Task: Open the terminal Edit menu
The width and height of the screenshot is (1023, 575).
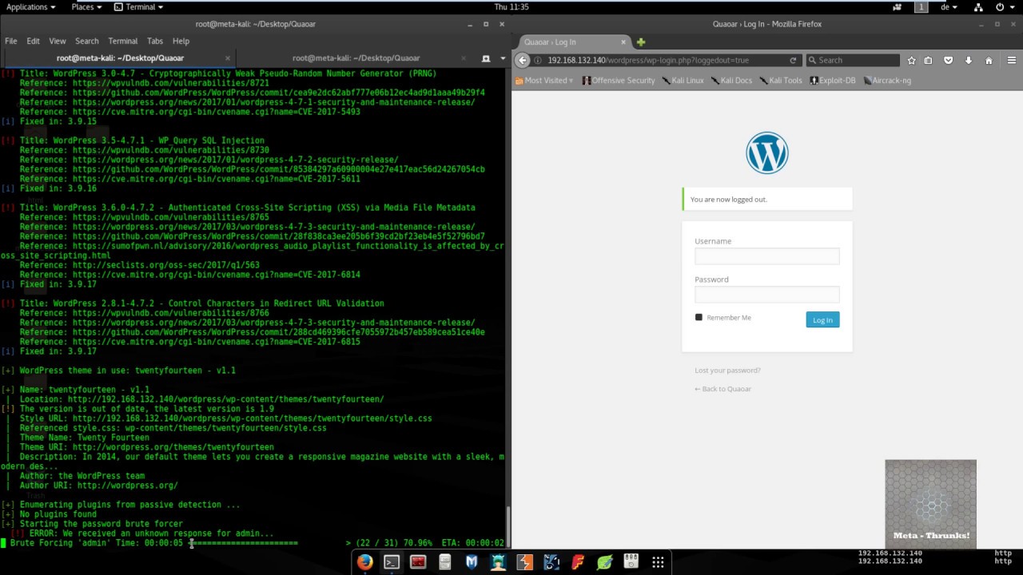Action: (x=33, y=41)
